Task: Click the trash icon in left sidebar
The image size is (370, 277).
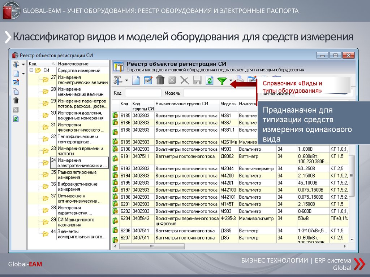Action: (x=16, y=101)
